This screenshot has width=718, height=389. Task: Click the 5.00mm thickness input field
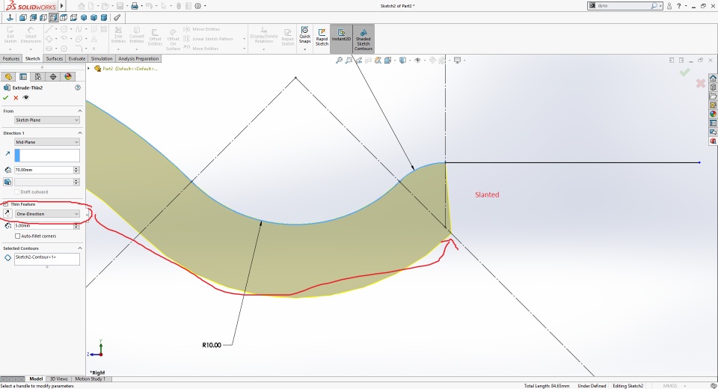pyautogui.click(x=43, y=226)
